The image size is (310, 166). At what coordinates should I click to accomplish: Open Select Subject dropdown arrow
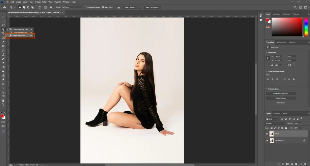pos(139,7)
